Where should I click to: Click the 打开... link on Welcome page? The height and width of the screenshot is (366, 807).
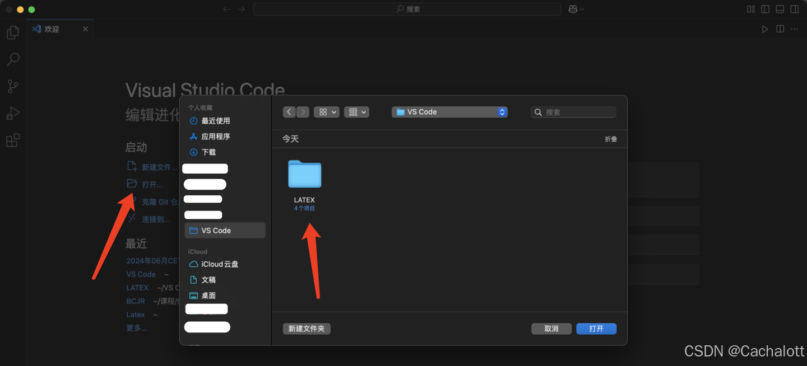tap(145, 184)
